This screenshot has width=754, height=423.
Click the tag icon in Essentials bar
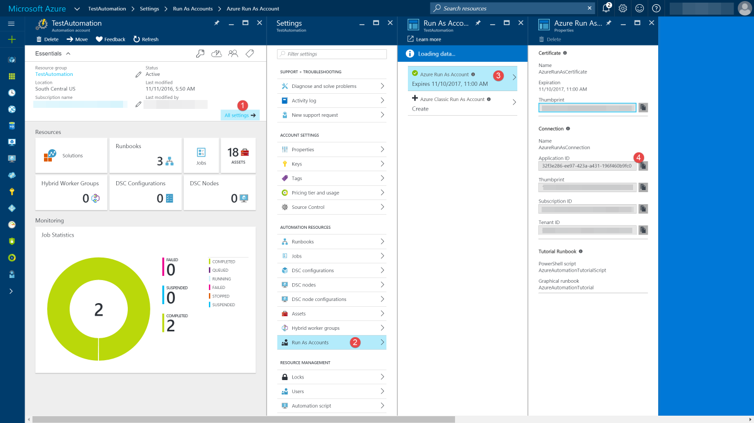tap(250, 53)
